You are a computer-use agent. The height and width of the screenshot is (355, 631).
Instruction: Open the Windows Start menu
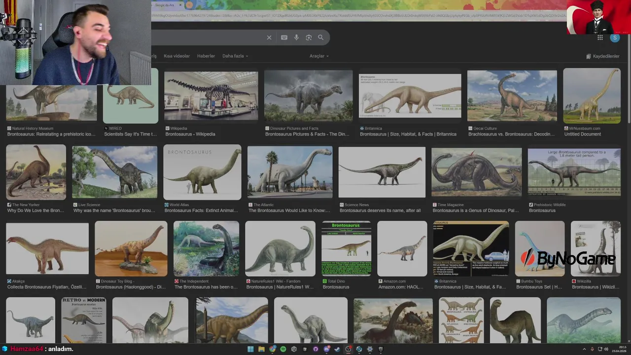[x=250, y=349]
